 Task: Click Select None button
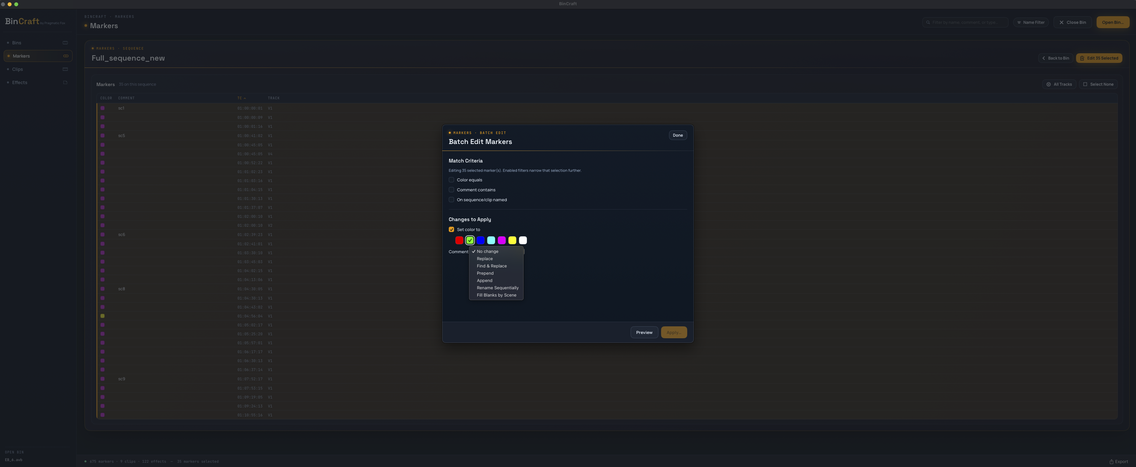coord(1098,84)
